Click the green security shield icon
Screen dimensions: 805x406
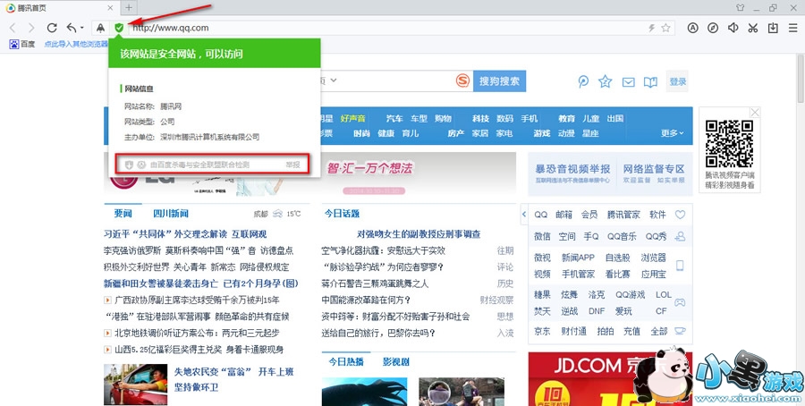coord(119,28)
